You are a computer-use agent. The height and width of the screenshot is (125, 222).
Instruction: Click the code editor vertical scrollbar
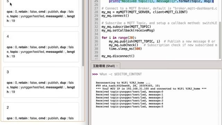[x=220, y=40]
